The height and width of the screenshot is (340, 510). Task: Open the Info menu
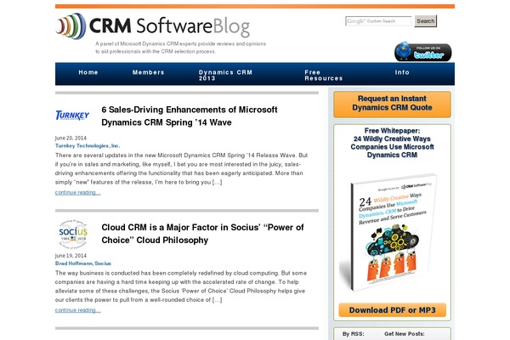click(402, 72)
